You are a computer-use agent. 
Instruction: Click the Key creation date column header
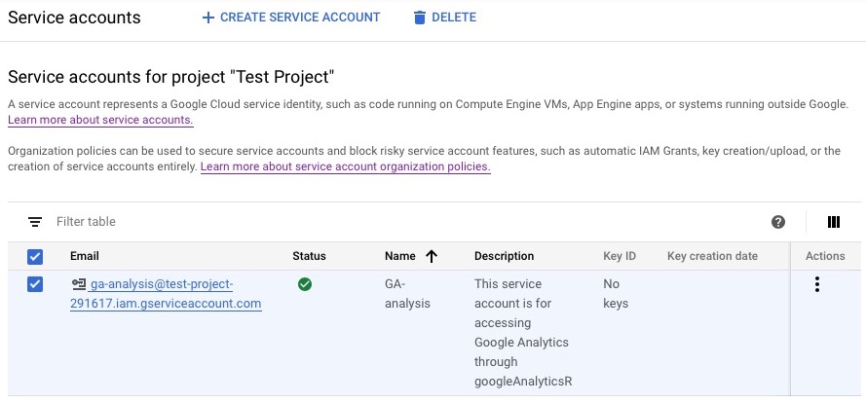click(712, 256)
